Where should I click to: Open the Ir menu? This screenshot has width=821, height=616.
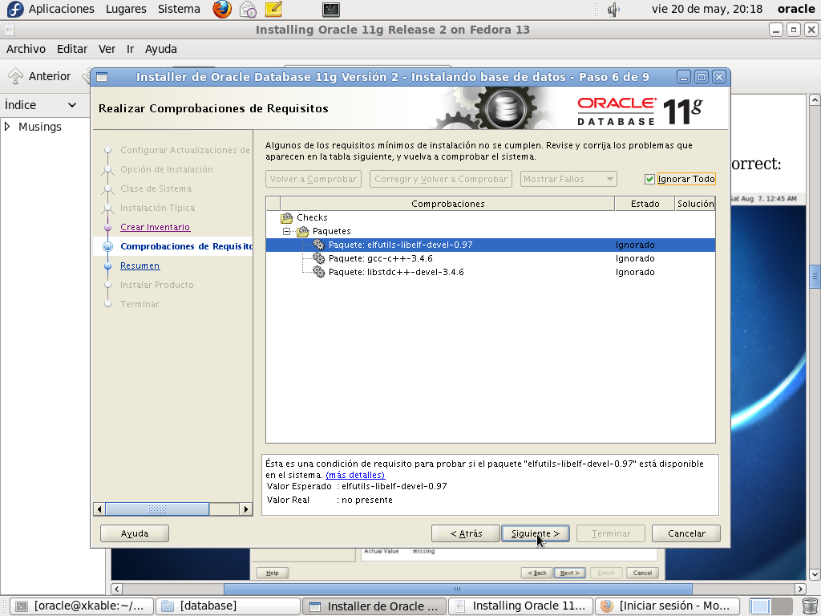pos(131,49)
